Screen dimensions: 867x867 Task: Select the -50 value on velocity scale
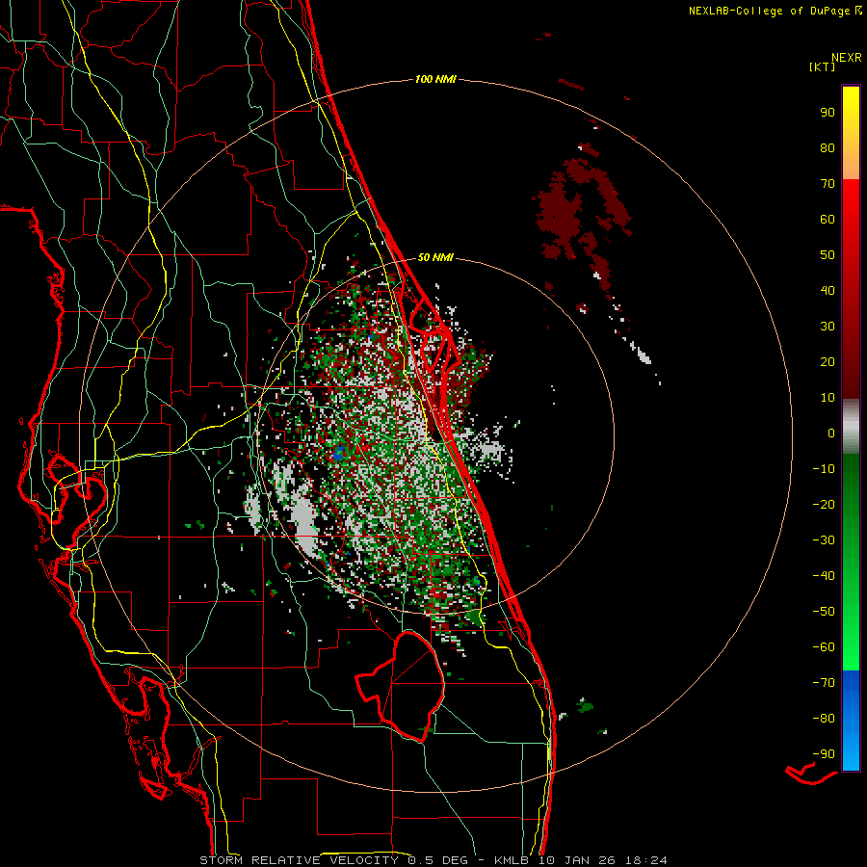pyautogui.click(x=824, y=612)
